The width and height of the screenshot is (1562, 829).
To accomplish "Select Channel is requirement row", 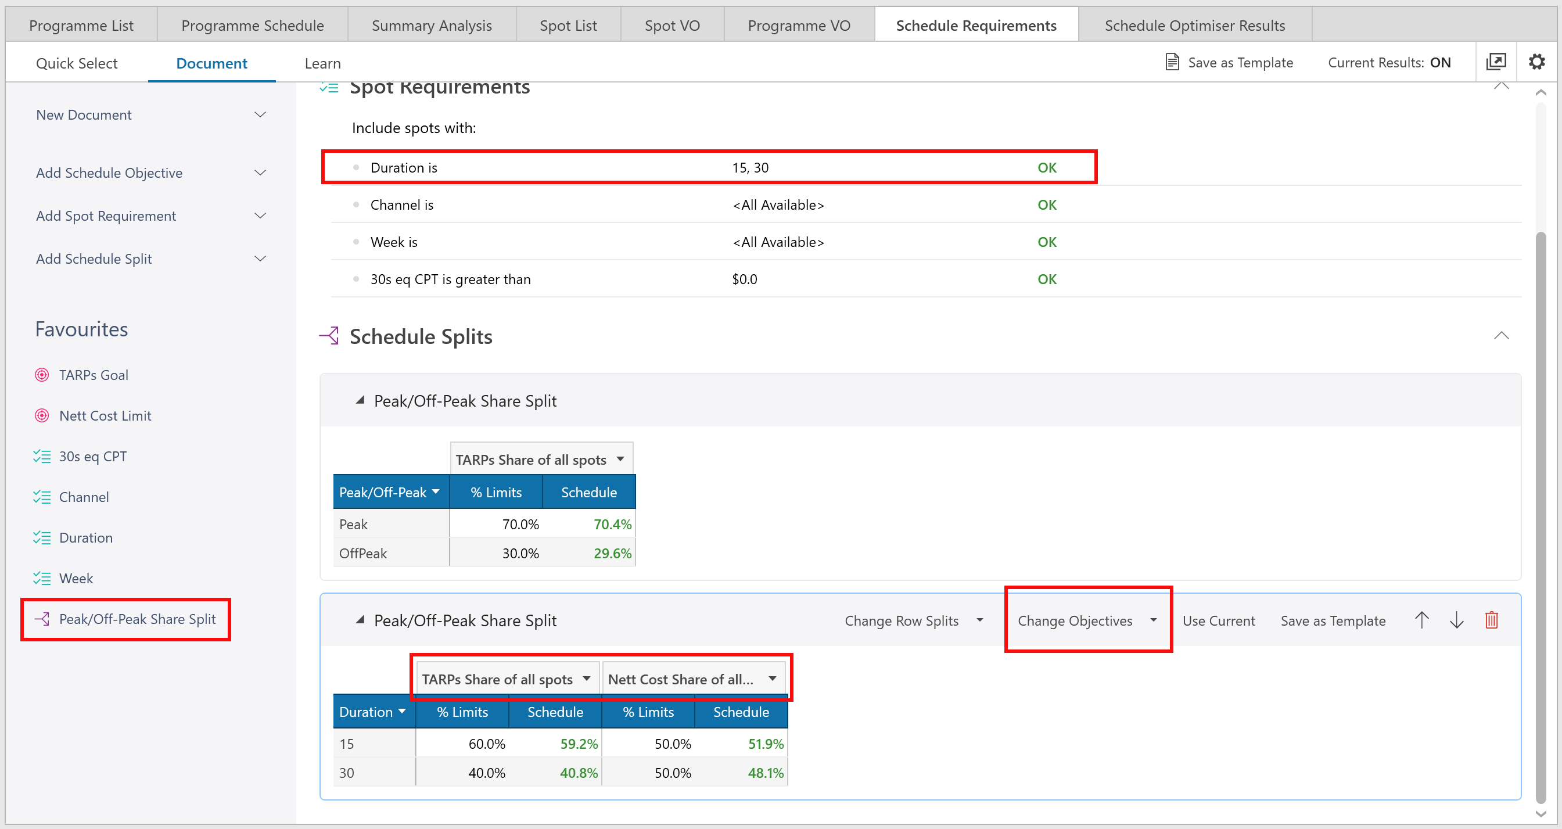I will pos(925,204).
